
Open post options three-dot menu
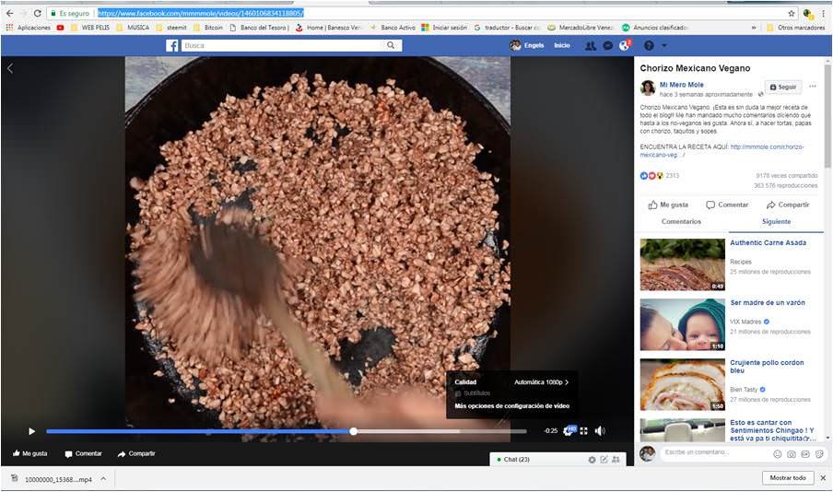[x=813, y=86]
